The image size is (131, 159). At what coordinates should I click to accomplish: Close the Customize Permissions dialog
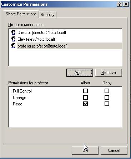pos(126,4)
